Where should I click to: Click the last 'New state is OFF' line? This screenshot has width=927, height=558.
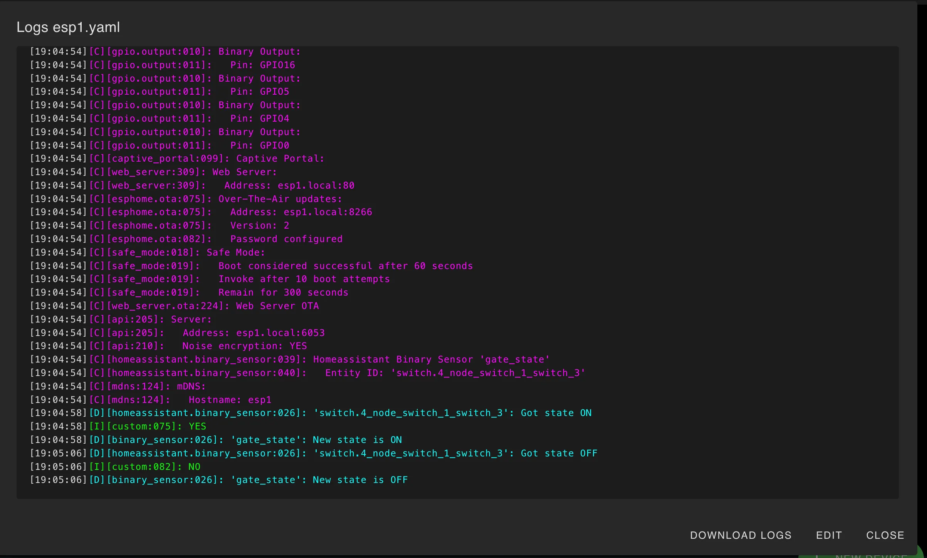360,480
